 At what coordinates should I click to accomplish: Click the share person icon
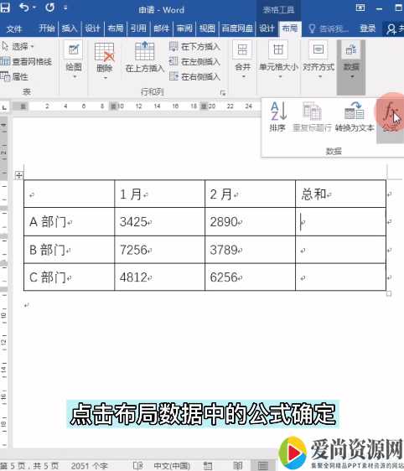(391, 28)
